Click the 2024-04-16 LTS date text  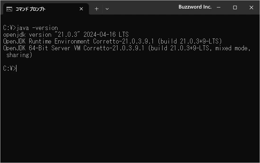(106, 35)
